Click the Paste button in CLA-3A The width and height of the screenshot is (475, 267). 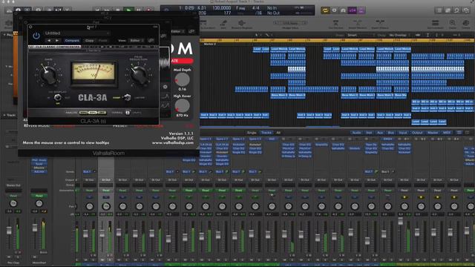pos(103,40)
